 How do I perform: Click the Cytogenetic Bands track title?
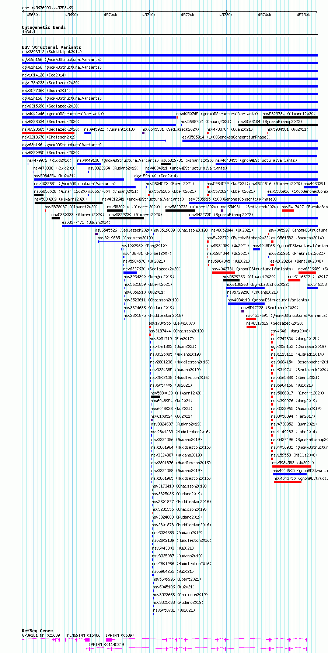coord(44,27)
